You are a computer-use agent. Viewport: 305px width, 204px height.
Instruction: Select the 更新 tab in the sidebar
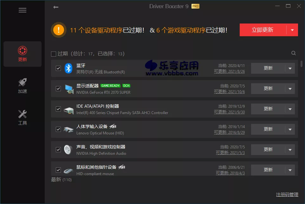[x=22, y=54]
